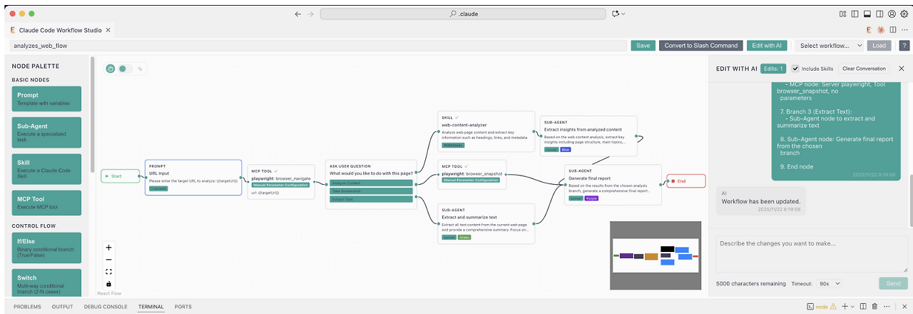Split the editor with the split icon
Screen dimensions: 913x314
(x=892, y=30)
